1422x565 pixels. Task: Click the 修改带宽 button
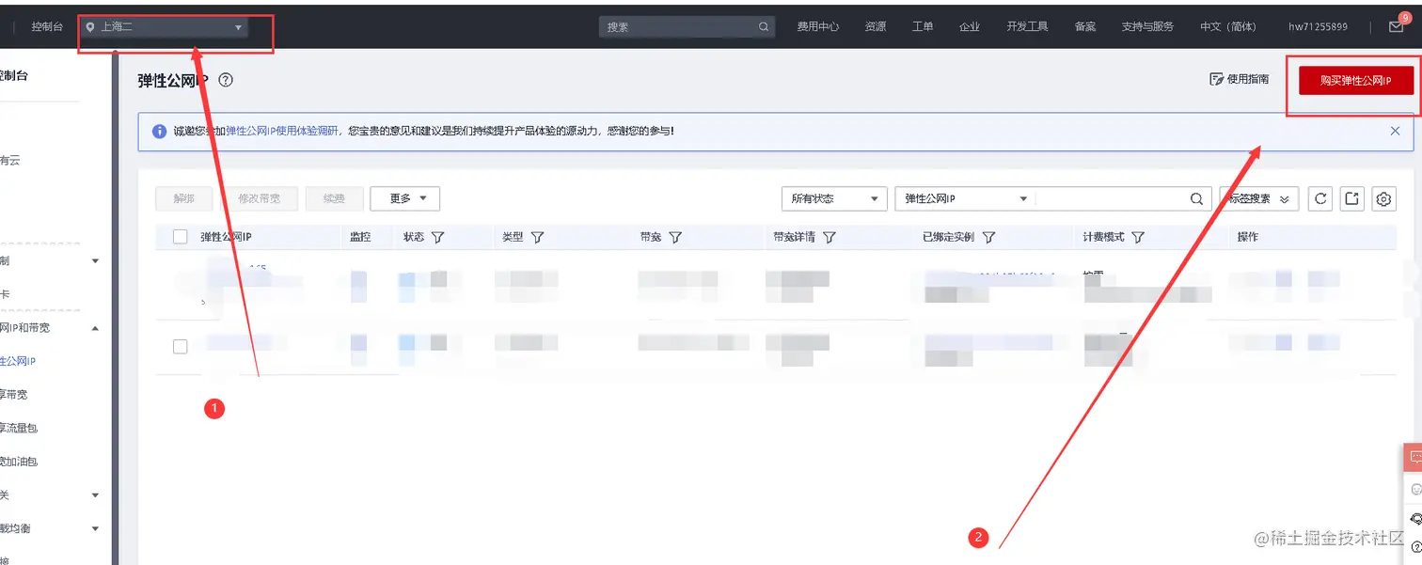(x=259, y=198)
